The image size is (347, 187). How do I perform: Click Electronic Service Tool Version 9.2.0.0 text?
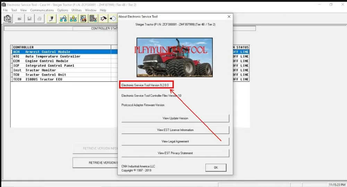145,85
